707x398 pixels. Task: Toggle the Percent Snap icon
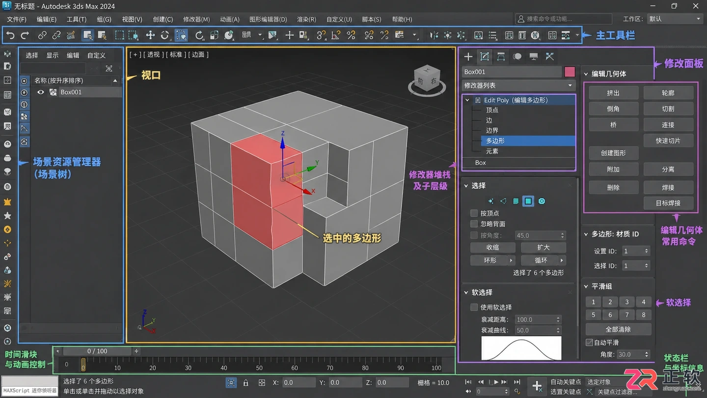351,35
